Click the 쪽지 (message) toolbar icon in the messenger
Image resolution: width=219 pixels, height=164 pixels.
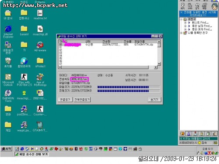(183, 6)
